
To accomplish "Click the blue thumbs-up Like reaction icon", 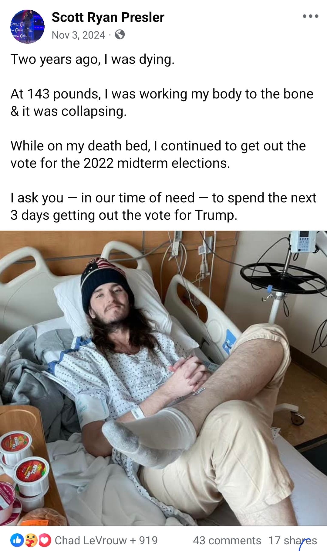I will tap(17, 540).
